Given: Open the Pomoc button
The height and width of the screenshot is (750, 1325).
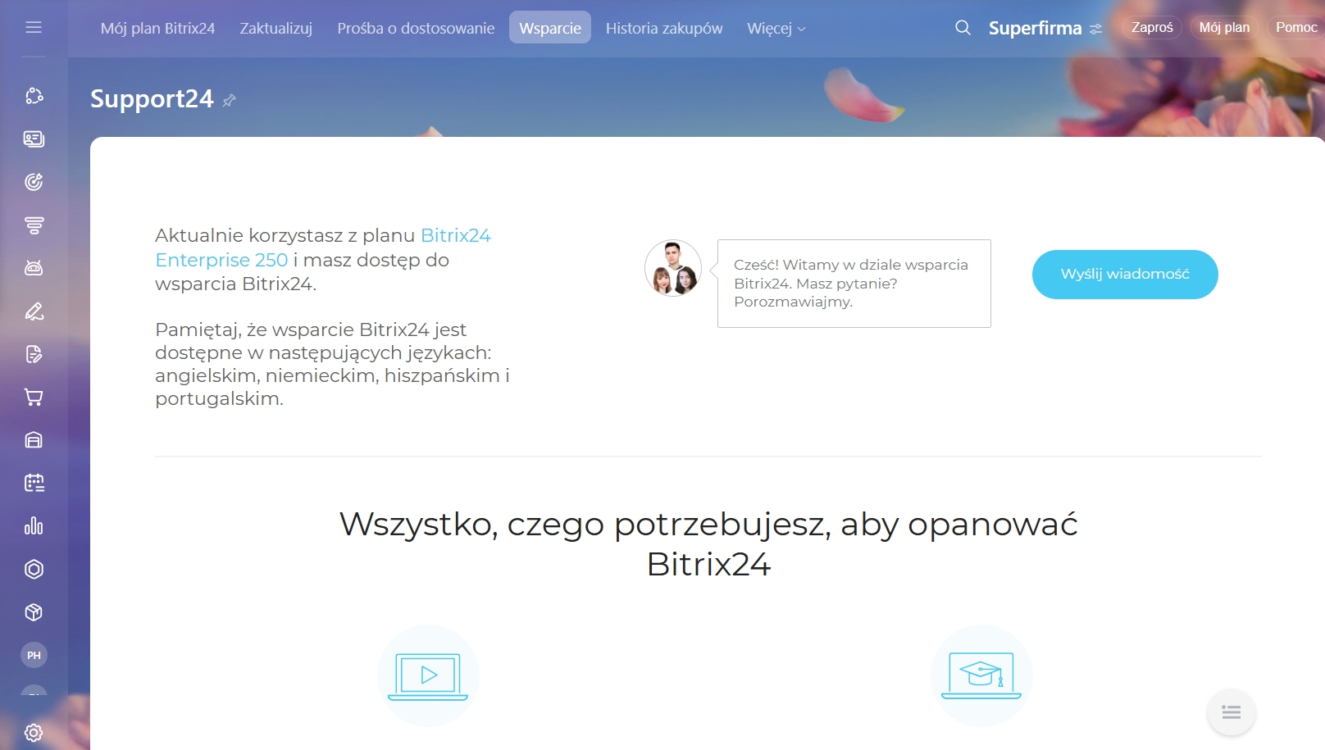Looking at the screenshot, I should click(x=1296, y=27).
